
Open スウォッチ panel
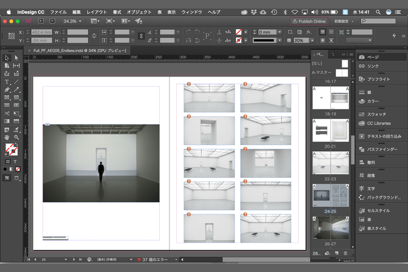[x=381, y=114]
